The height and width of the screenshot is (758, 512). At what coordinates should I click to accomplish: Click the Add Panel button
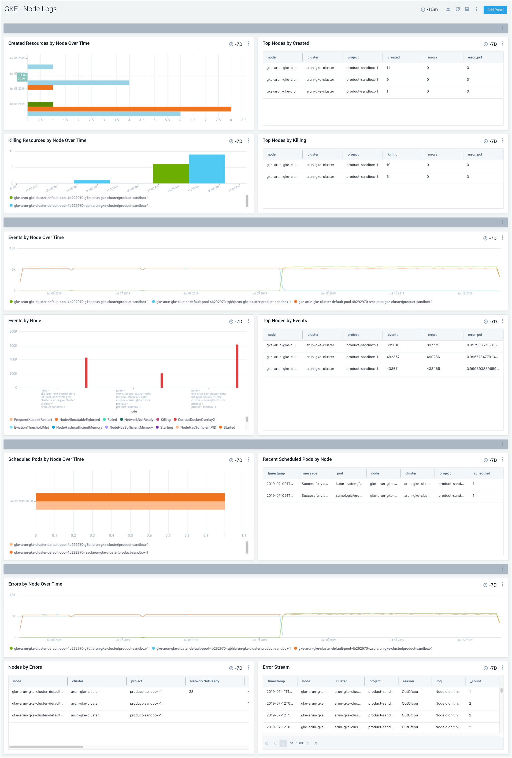tap(495, 9)
